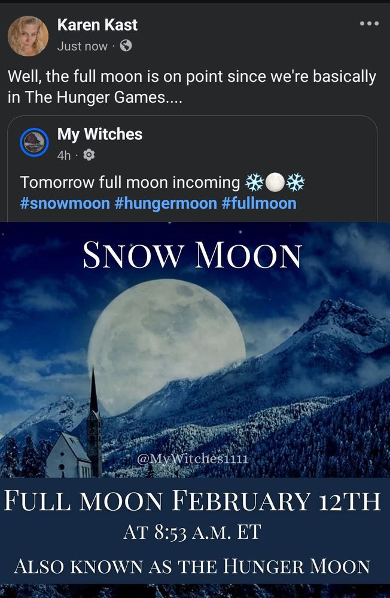The height and width of the screenshot is (598, 390).
Task: Click the @MyWitches1111 watermark on image
Action: (x=193, y=459)
